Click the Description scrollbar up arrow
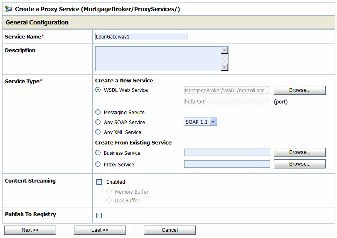The height and width of the screenshot is (238, 337). [x=224, y=50]
